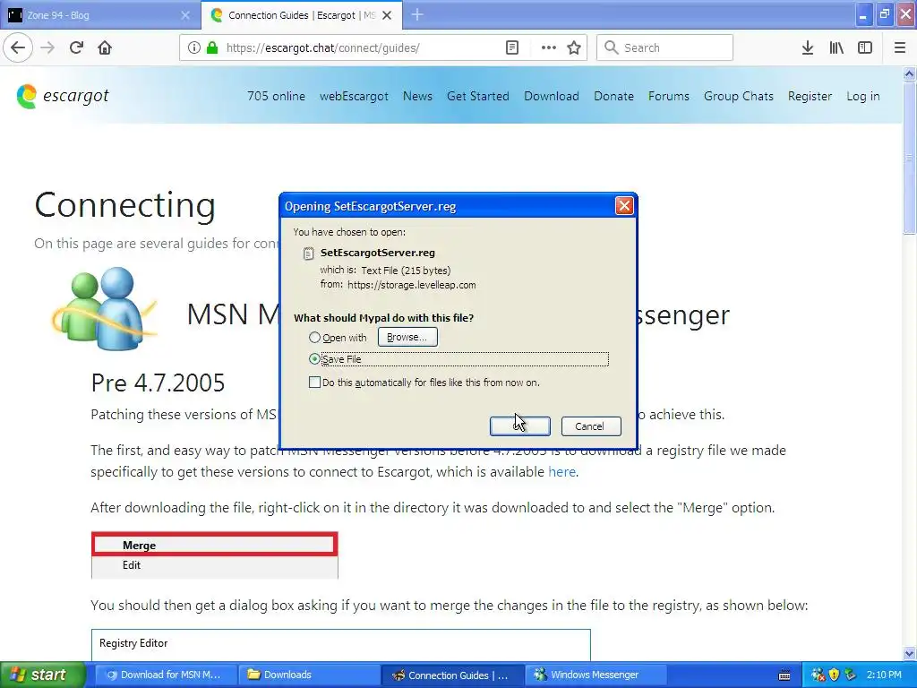Open Download for MSN M... taskbar item
Viewport: 917px width, 688px height.
coord(165,675)
